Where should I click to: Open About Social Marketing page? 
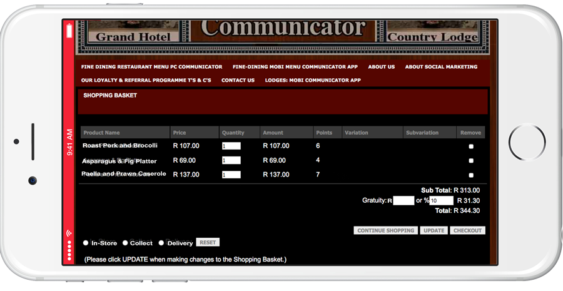441,67
